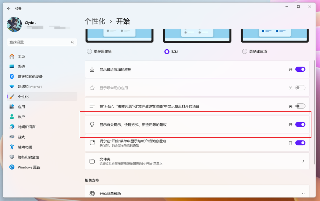Click the 查找设置 search box
Screen dimensions: 320x201
pos(42,42)
